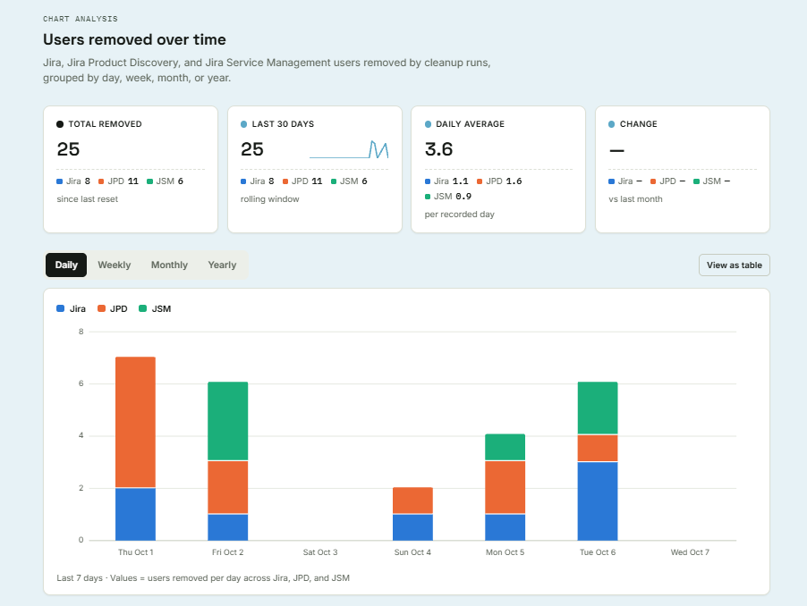Select the orange JPD segment of Tue Oct 6 bar
The image size is (807, 606).
tap(598, 448)
